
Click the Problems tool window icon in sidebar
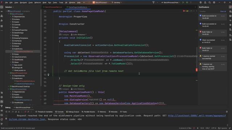pyautogui.click(x=2, y=120)
